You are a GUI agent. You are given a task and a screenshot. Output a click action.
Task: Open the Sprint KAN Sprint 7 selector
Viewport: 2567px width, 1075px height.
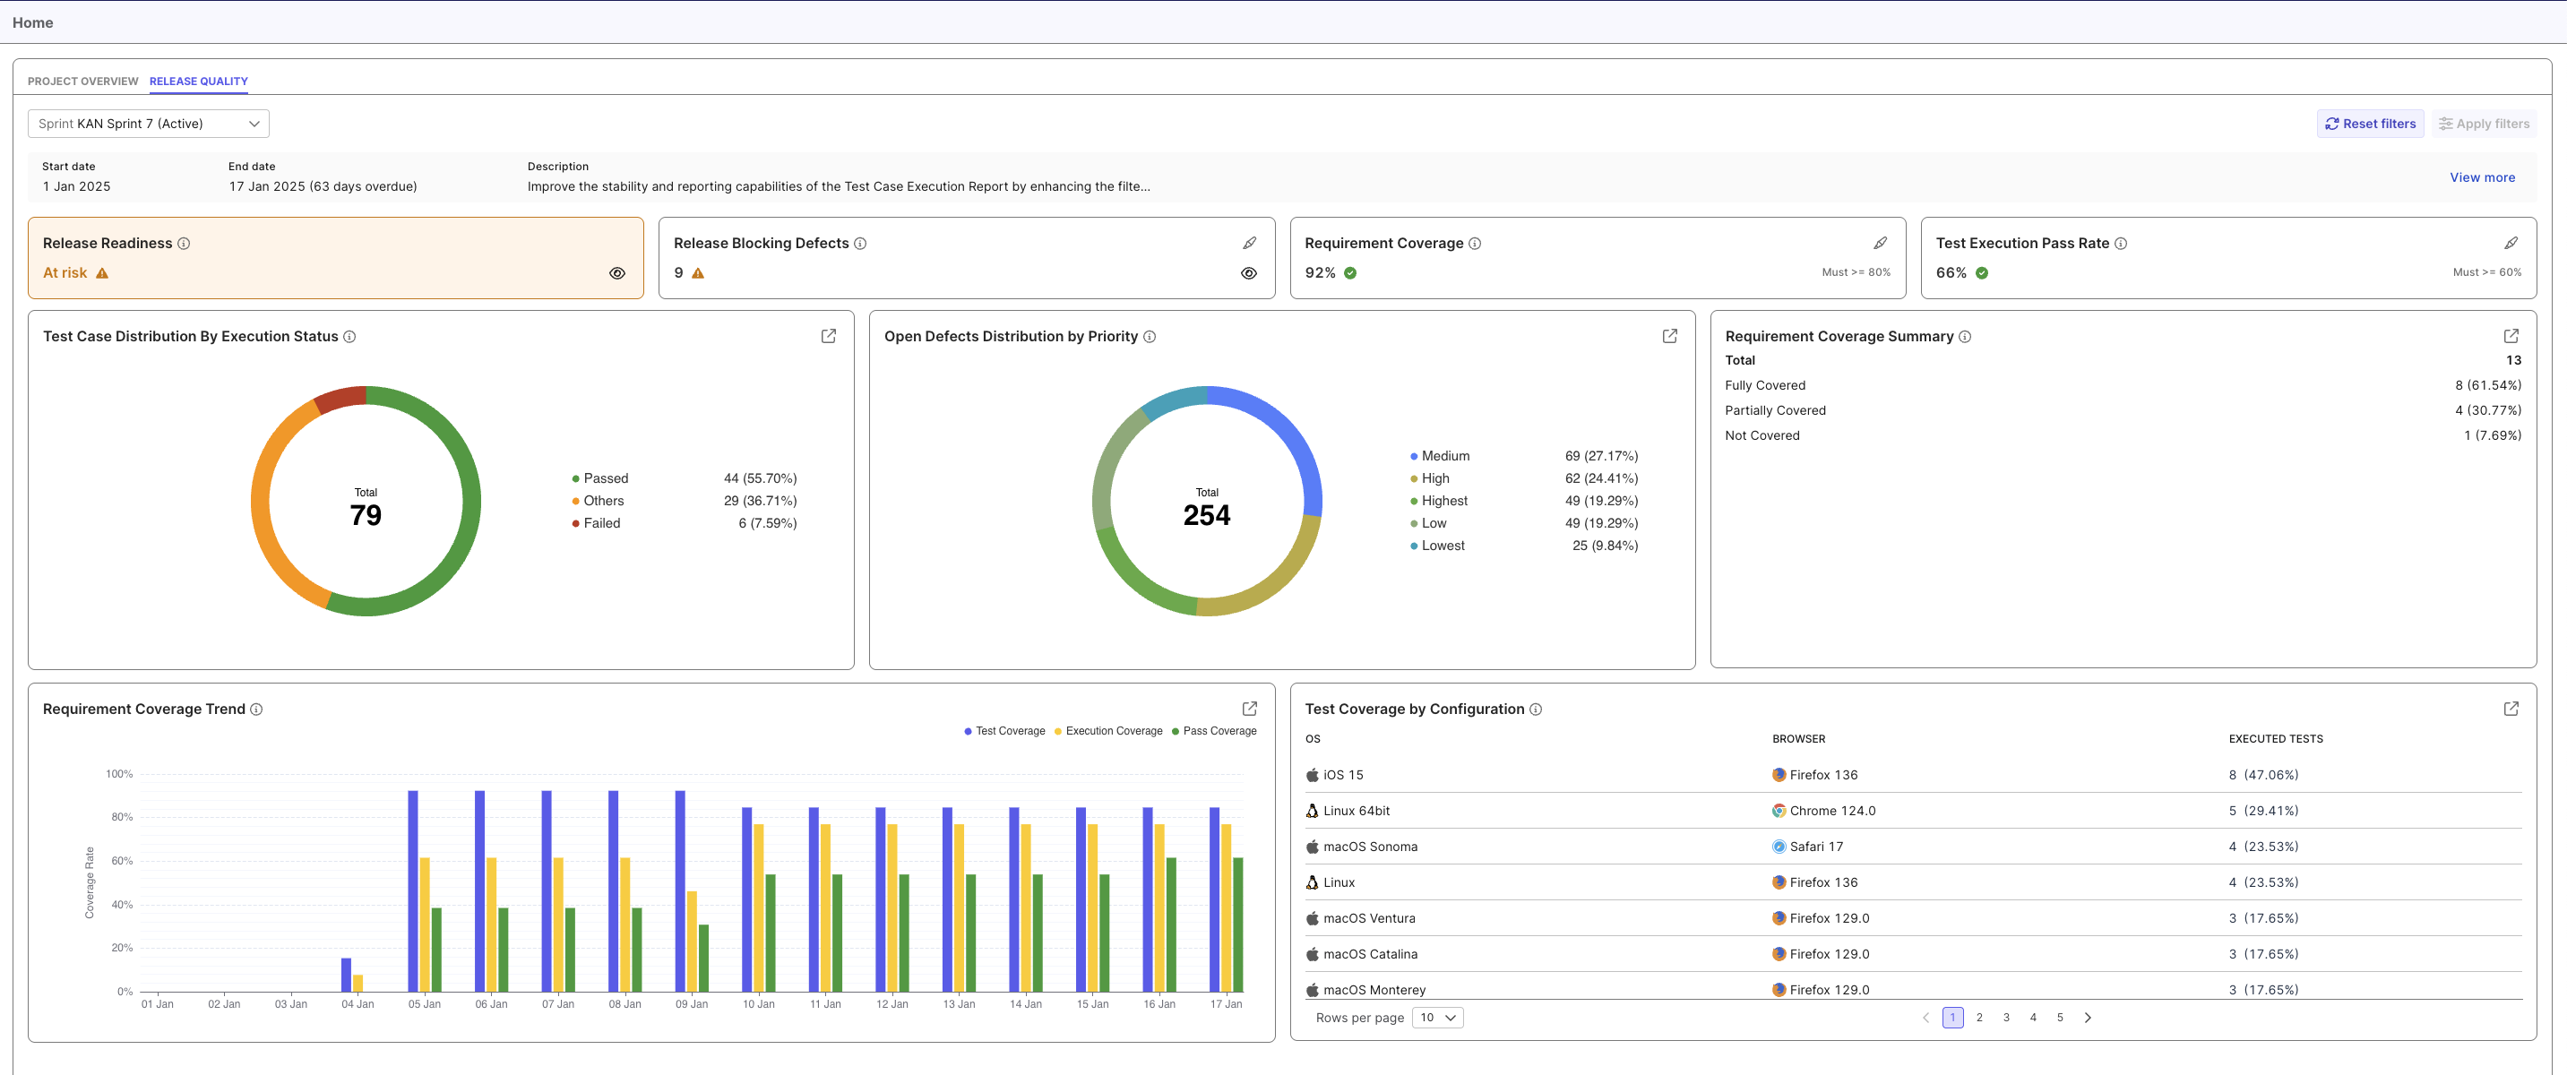click(148, 123)
